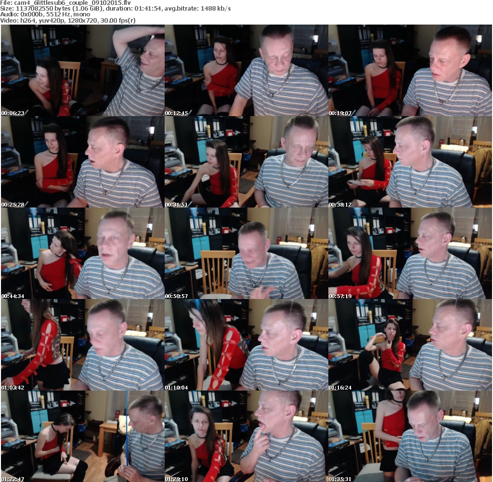Screen dimensions: 493x482
Task: Pick the frame timestamped 01:35:31
Action: 410,436
